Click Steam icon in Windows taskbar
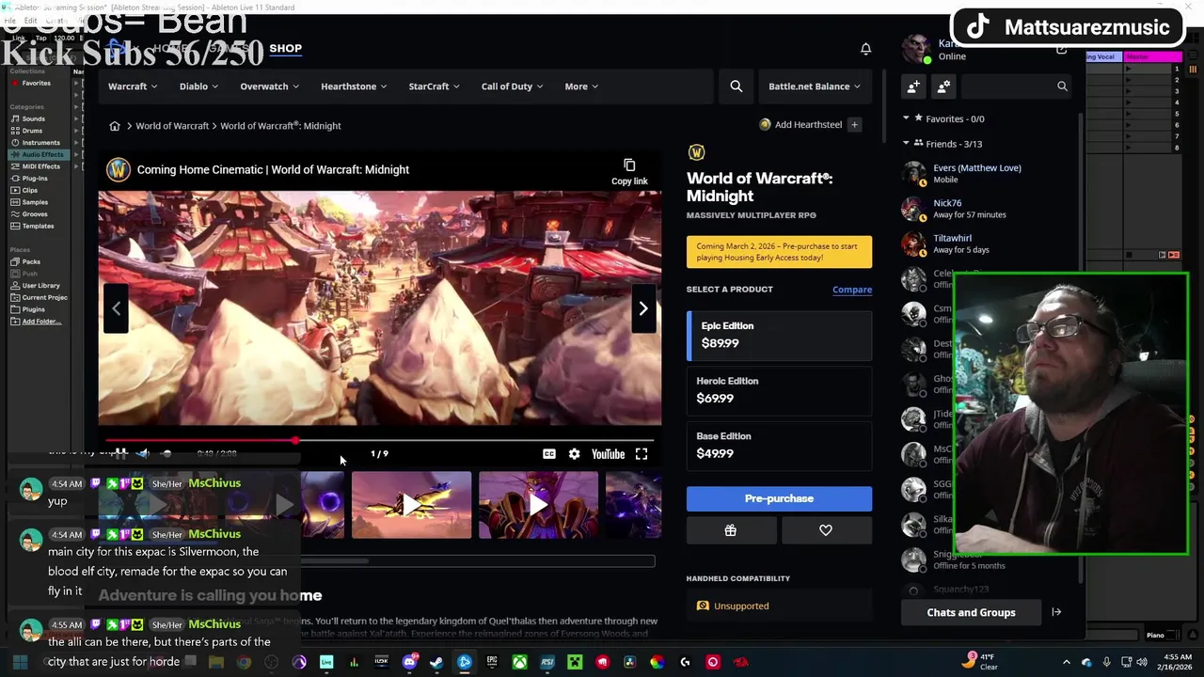 [x=436, y=662]
